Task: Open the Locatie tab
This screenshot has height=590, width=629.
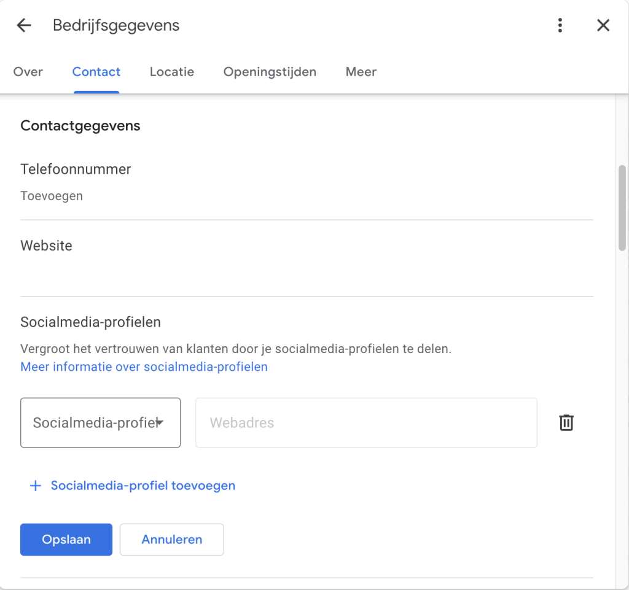Action: click(172, 72)
